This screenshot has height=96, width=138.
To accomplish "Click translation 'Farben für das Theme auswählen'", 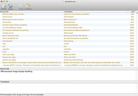I will 76,14.
